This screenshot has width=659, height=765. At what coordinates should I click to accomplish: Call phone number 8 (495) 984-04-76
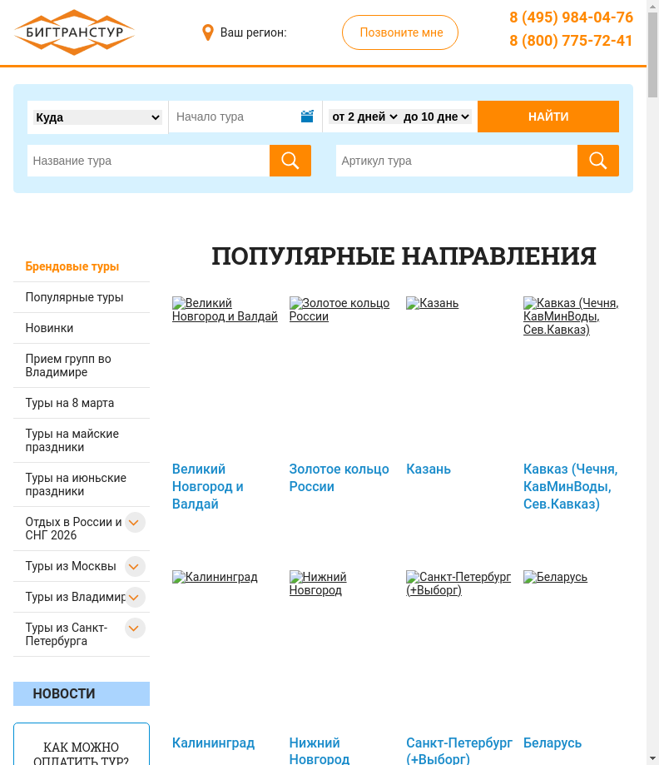pos(571,17)
